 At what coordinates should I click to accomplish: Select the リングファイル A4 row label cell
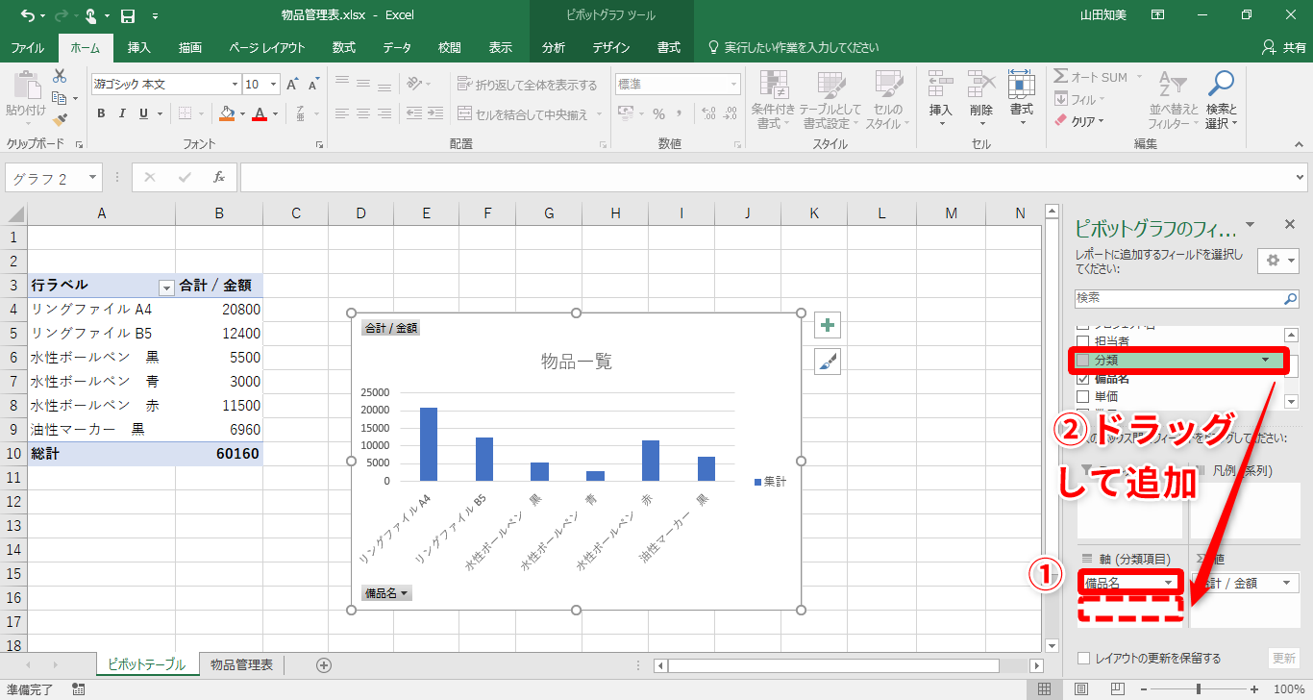(x=102, y=310)
